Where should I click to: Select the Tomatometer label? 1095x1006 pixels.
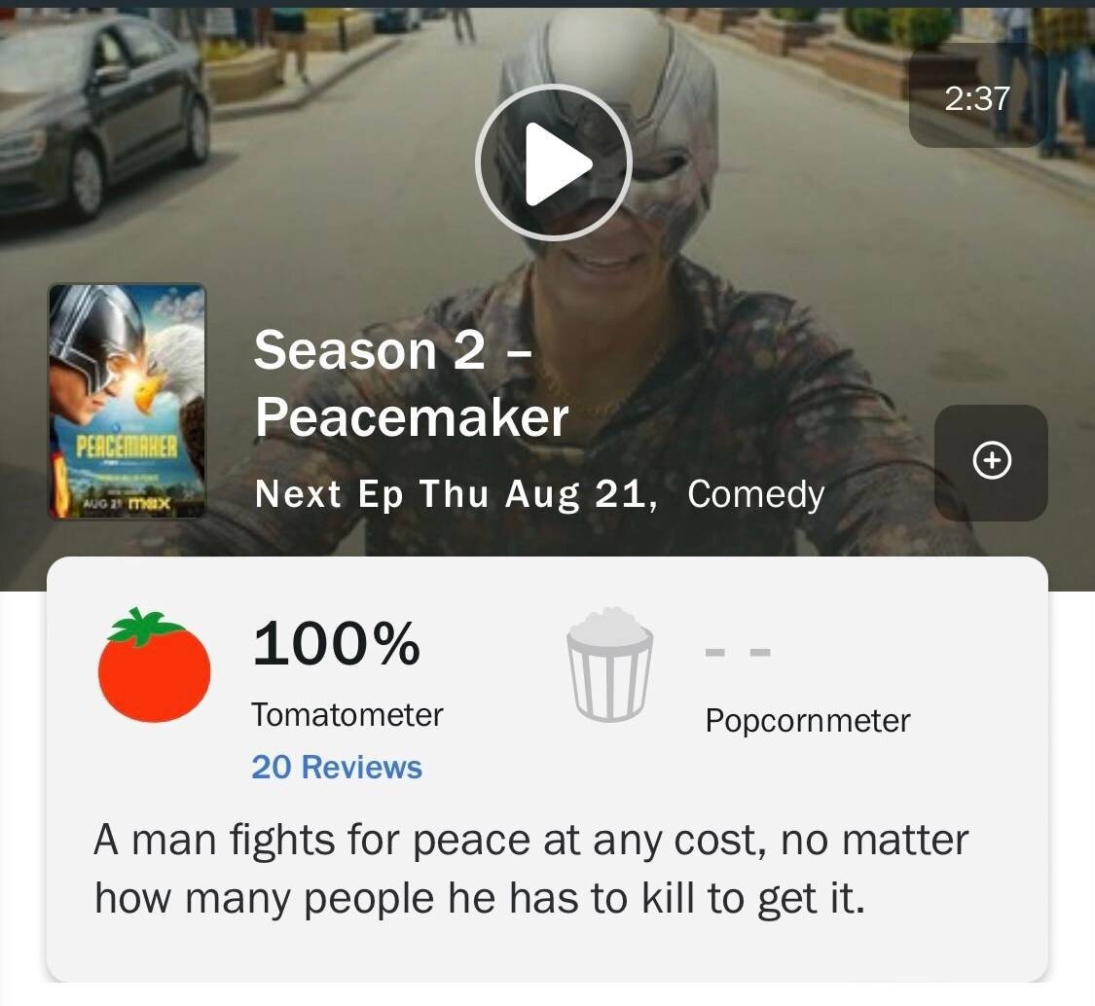tap(347, 715)
